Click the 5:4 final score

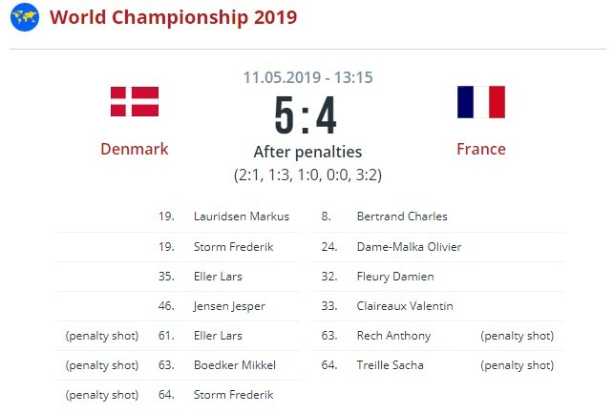click(x=307, y=116)
